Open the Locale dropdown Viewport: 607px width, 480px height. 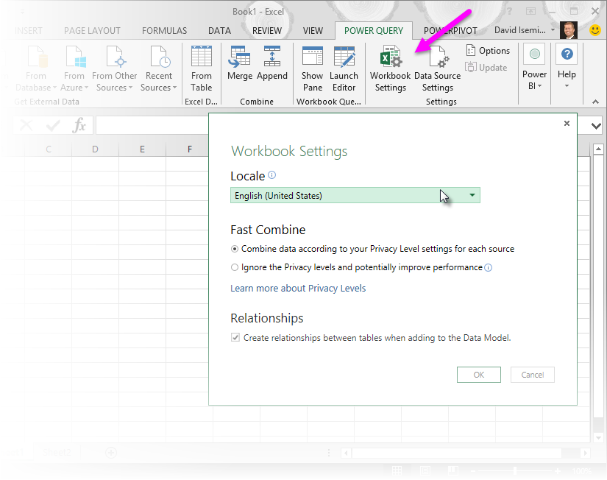(355, 195)
